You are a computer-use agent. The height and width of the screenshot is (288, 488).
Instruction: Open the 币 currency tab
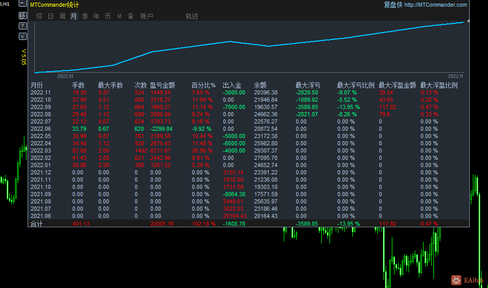108,16
